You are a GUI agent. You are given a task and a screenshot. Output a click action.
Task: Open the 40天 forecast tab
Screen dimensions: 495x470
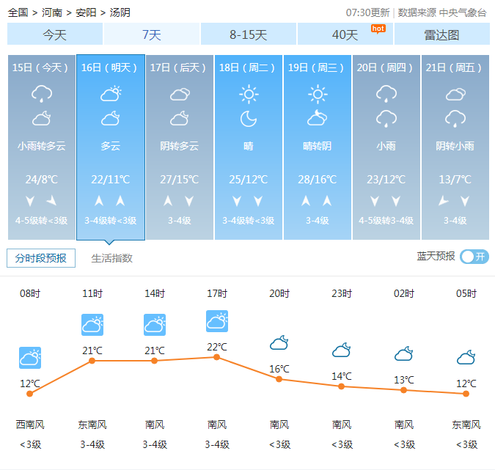(x=345, y=34)
